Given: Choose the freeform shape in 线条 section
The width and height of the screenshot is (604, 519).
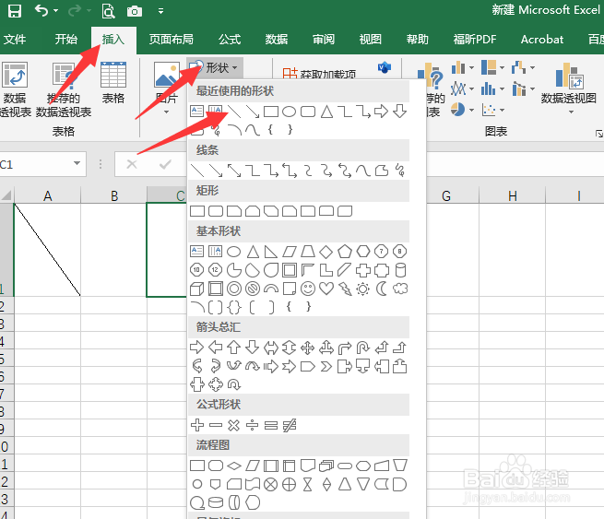Looking at the screenshot, I should click(382, 171).
